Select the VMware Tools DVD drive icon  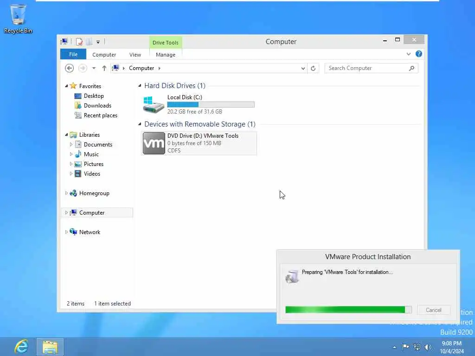[x=154, y=143]
